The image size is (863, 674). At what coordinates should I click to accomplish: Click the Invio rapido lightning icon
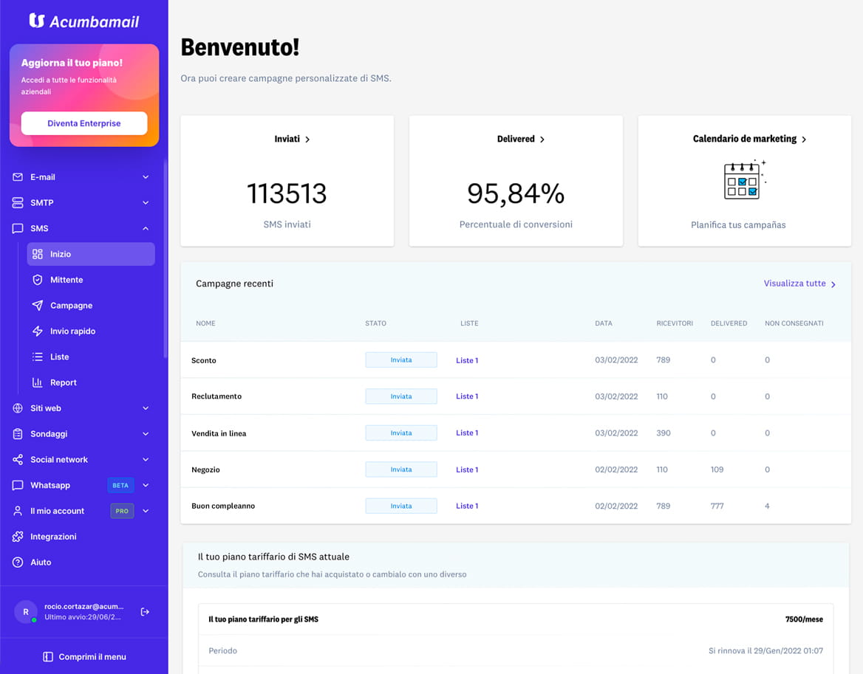point(38,331)
